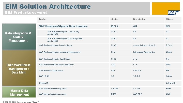The height and width of the screenshot is (103, 183).
Task: Click the Product column header
Action: point(43,19)
